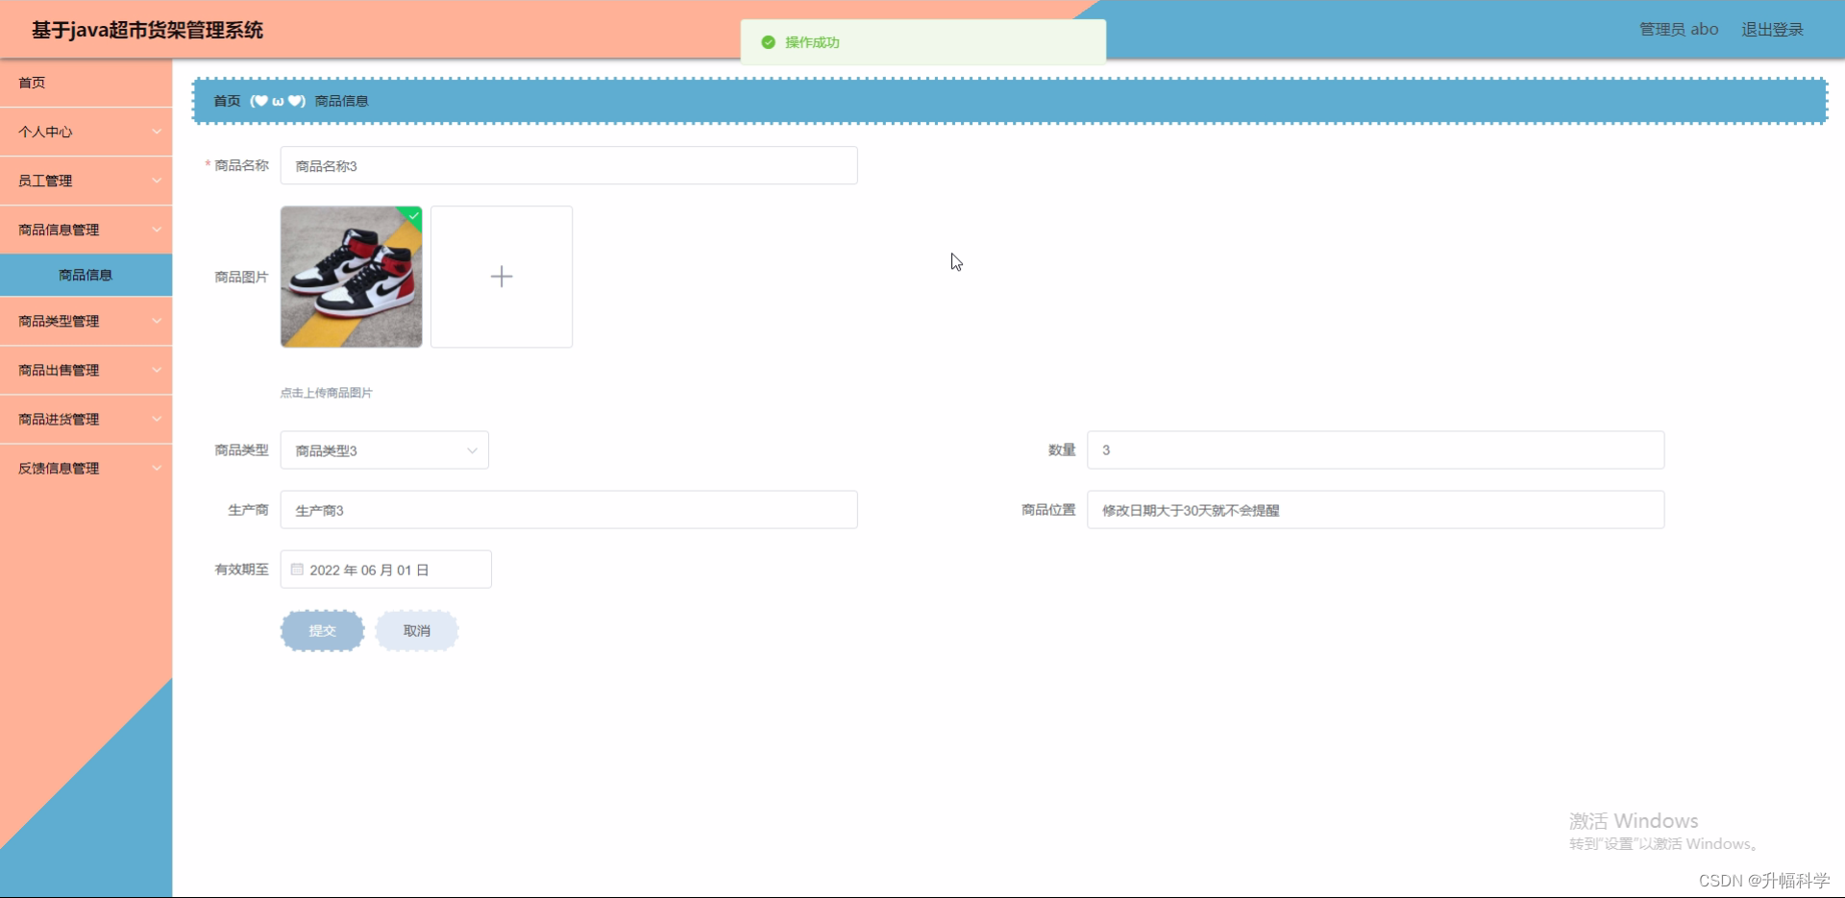
Task: Click the right heart icon in the breadcrumb
Action: (x=295, y=101)
